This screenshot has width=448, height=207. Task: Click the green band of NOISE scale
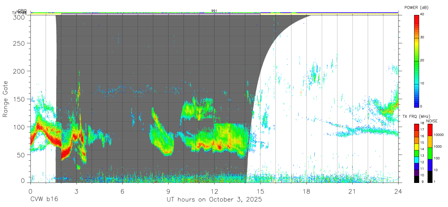click(430, 153)
